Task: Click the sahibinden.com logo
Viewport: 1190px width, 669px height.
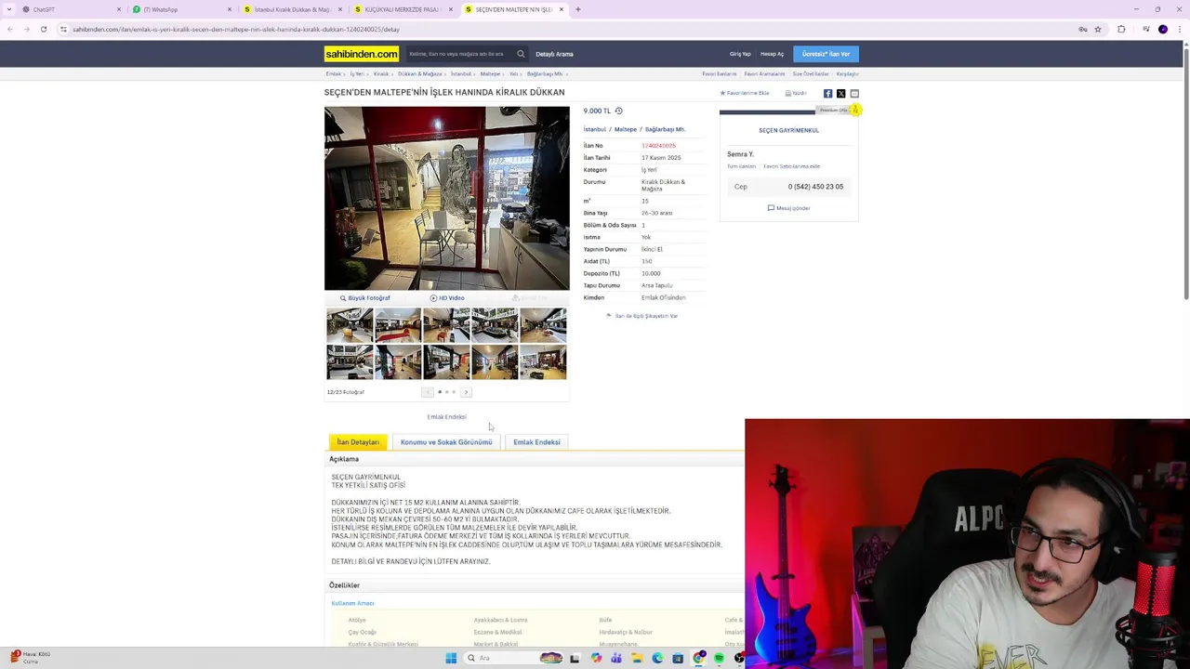Action: click(362, 54)
